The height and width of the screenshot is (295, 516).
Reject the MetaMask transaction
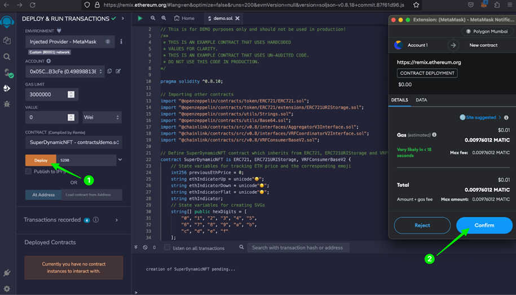pos(422,225)
